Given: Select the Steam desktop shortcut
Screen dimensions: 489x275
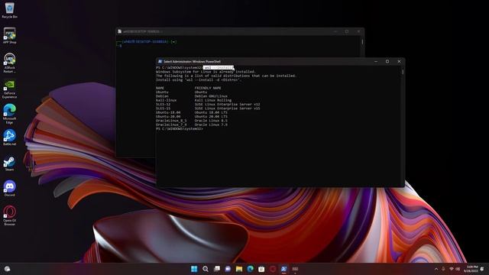Looking at the screenshot, I should [x=10, y=163].
